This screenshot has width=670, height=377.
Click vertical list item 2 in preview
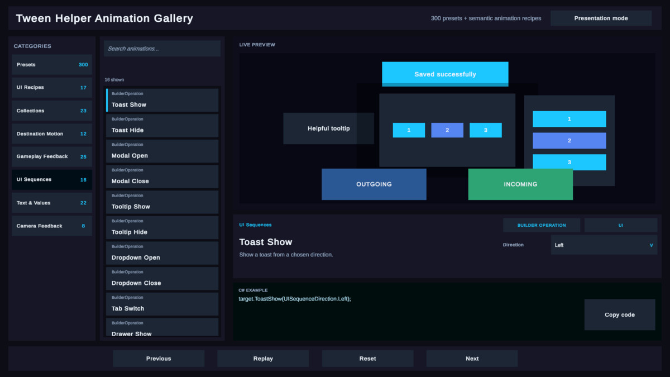pos(569,141)
